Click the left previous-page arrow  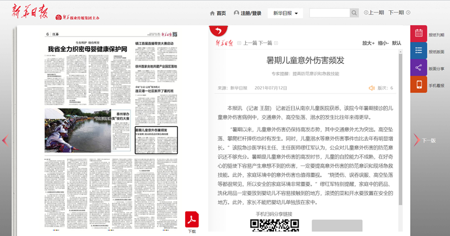pos(5,140)
